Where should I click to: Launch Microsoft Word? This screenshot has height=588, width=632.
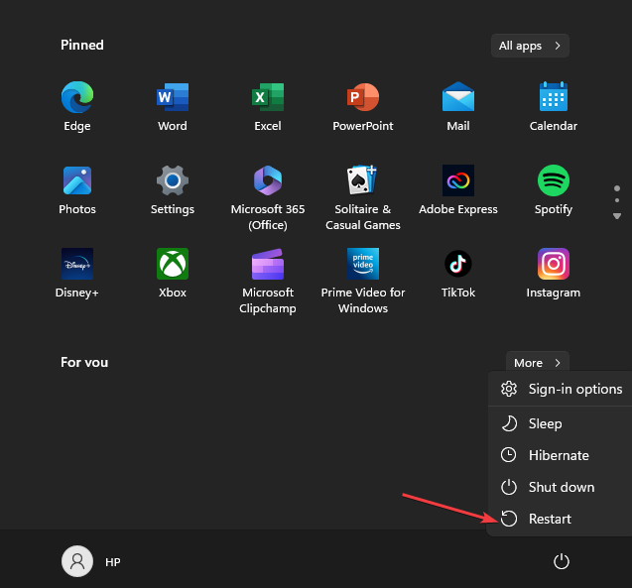click(x=173, y=106)
